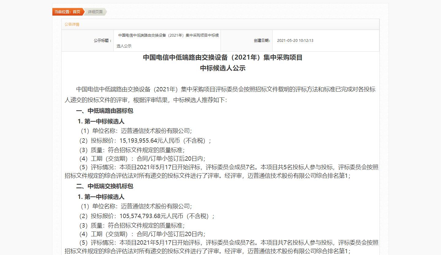Click the heading 二、中低端交换机标包
The width and height of the screenshot is (441, 255).
click(105, 186)
